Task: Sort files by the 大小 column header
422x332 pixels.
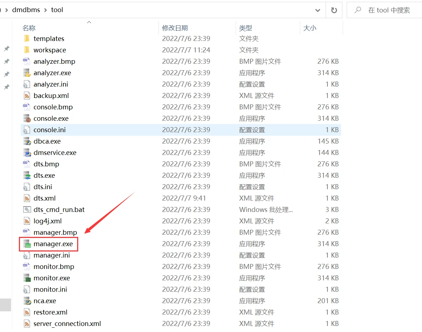Action: [310, 28]
